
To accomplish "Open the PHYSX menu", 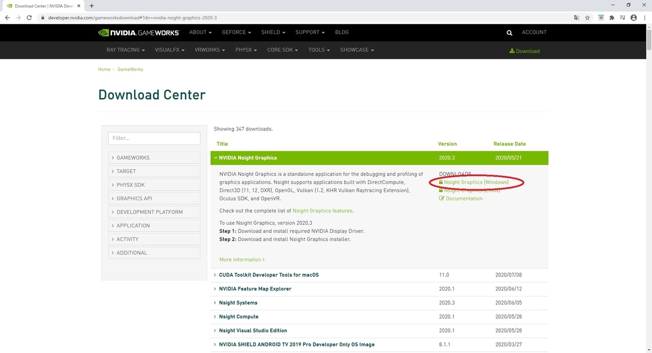I will (246, 50).
